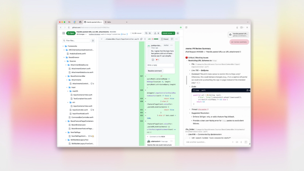Open more options for InputController.swift diff

tap(176, 39)
